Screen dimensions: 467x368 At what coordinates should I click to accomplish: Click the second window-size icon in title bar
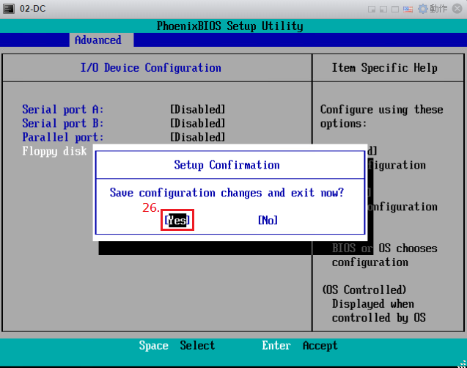pyautogui.click(x=383, y=10)
